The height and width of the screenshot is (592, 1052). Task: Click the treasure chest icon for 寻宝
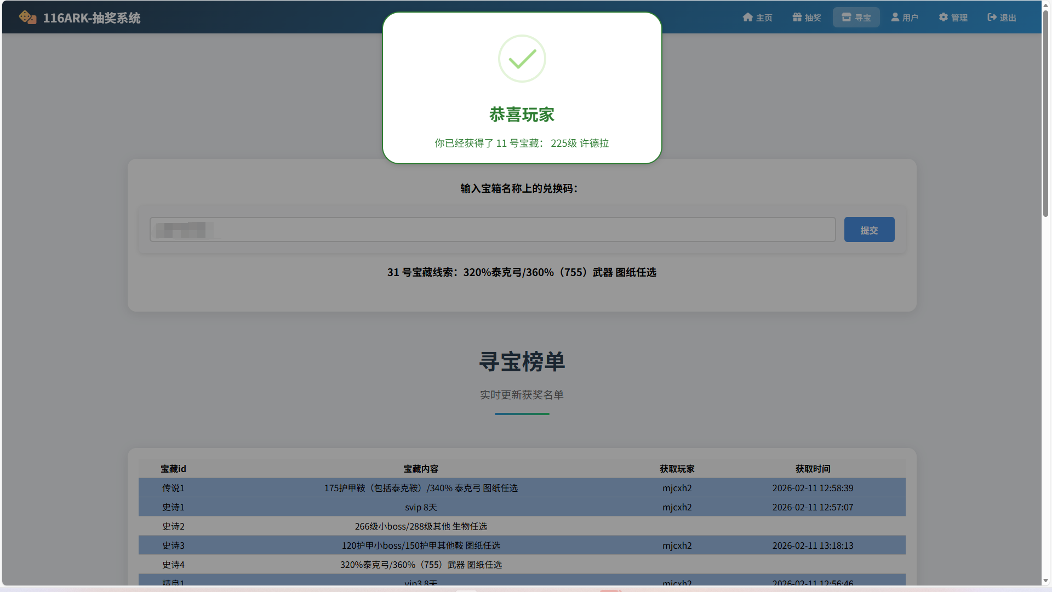846,18
